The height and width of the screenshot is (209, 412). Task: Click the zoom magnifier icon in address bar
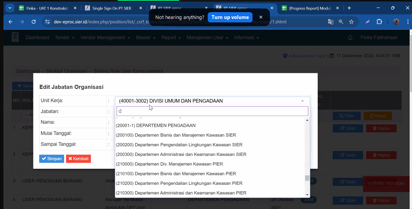(341, 22)
